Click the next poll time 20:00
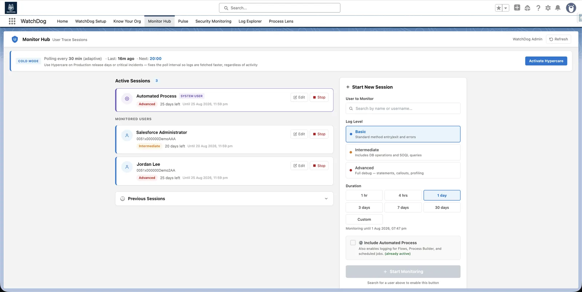This screenshot has height=292, width=582. pyautogui.click(x=156, y=59)
